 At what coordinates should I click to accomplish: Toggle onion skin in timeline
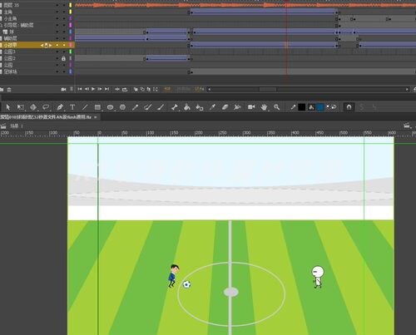[x=136, y=89]
